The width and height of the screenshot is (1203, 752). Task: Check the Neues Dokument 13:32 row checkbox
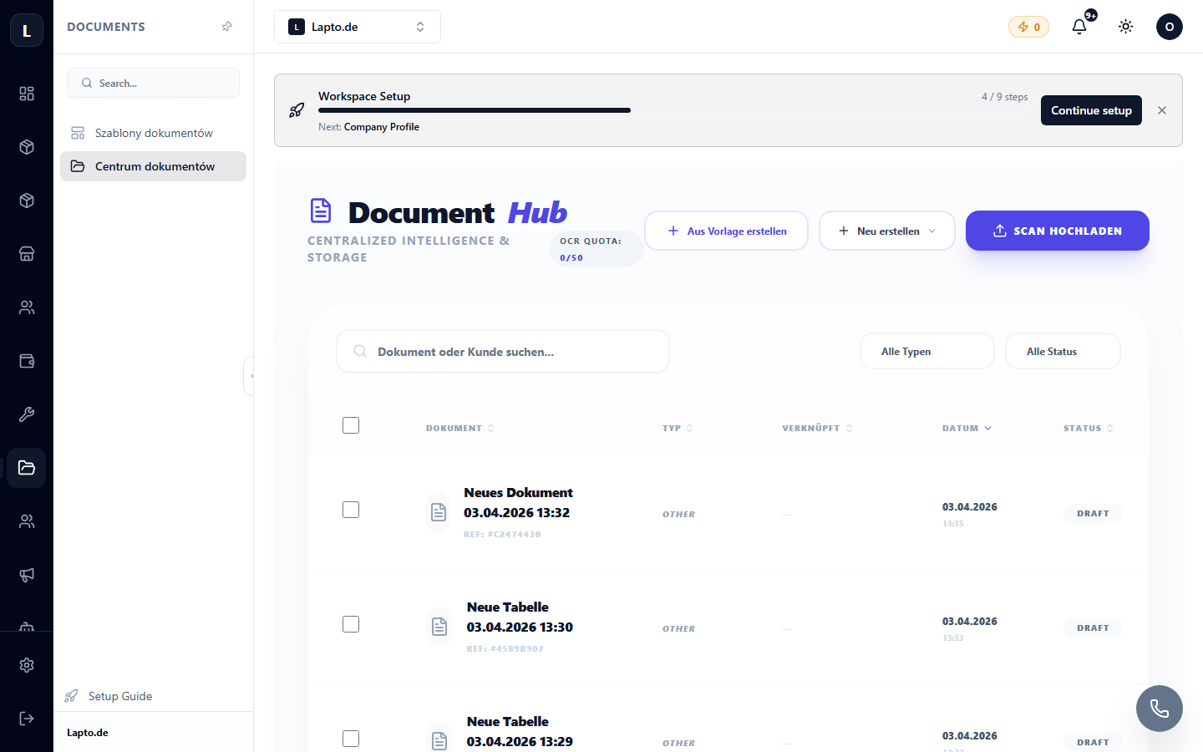351,510
